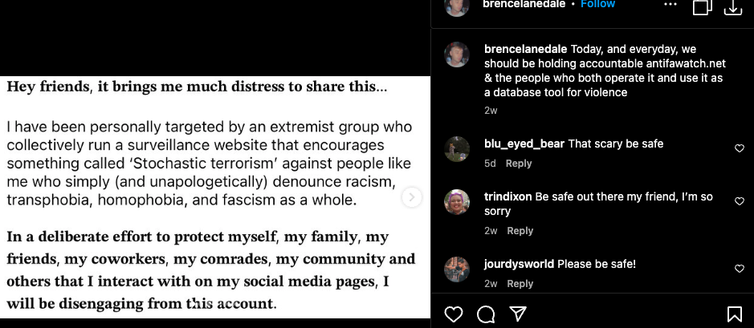The image size is (754, 328).
Task: Click the post image text slide
Action: [209, 197]
